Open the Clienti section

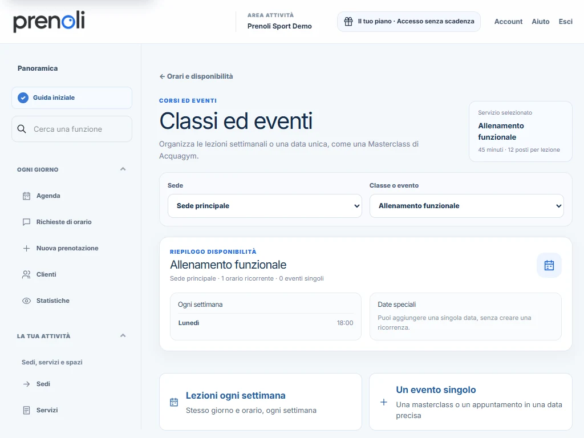click(46, 274)
